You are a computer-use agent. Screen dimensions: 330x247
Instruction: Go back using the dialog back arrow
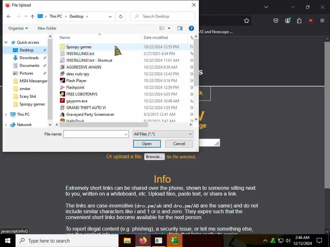[x=9, y=16]
